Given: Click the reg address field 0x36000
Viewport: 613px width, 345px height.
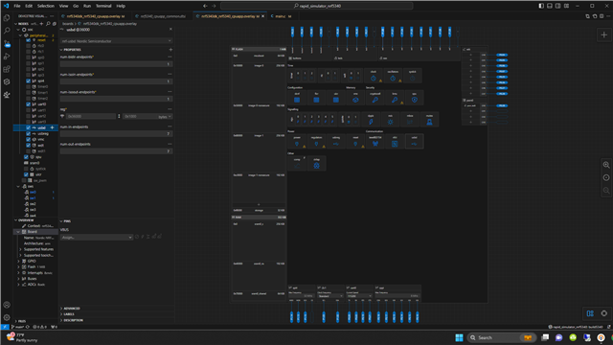Looking at the screenshot, I should [91, 117].
